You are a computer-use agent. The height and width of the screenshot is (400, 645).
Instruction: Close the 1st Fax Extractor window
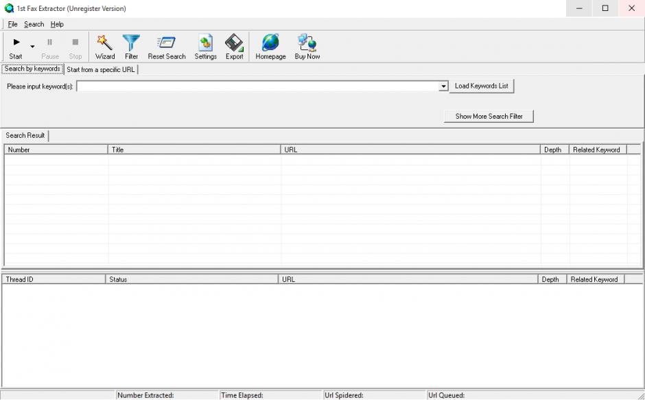[x=631, y=8]
